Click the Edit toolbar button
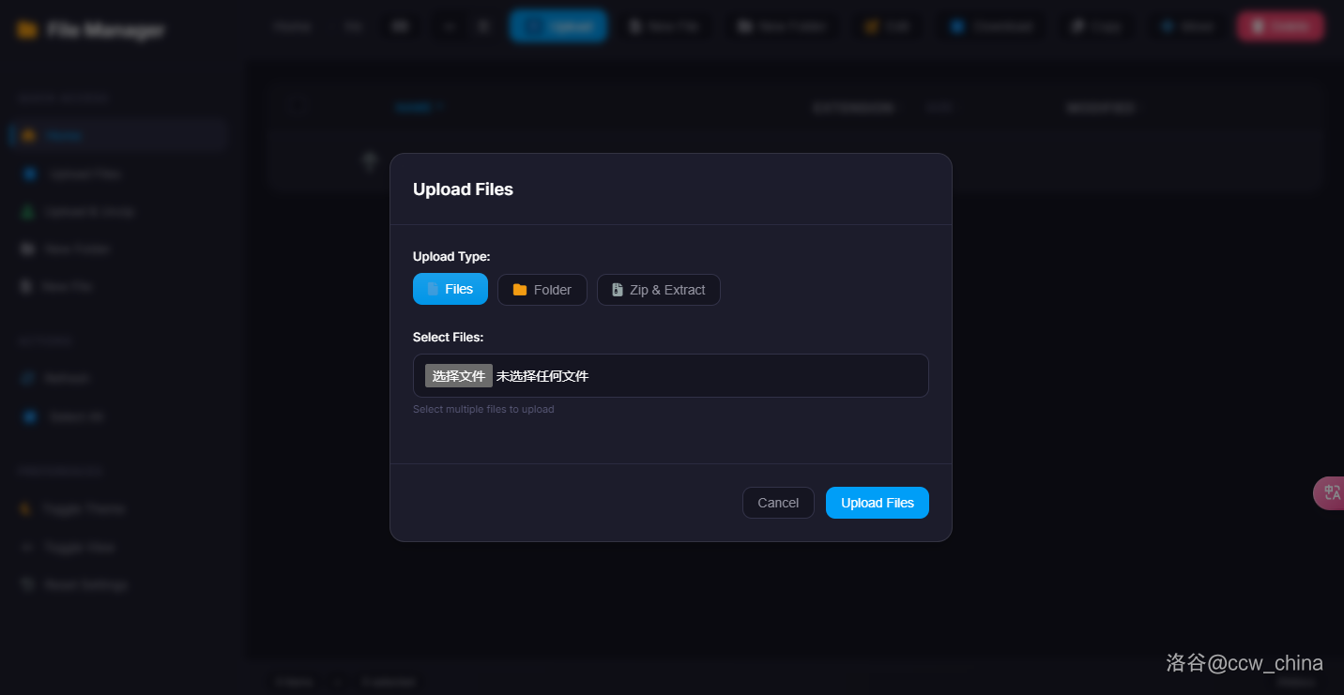 pos(888,26)
